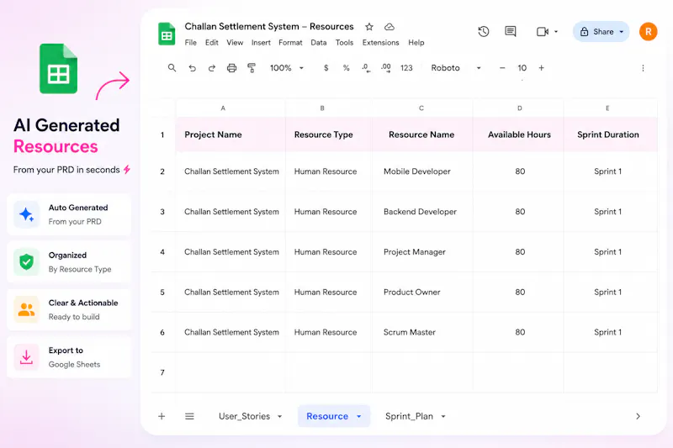The height and width of the screenshot is (448, 673).
Task: Activate the paint format tool
Action: pyautogui.click(x=252, y=68)
